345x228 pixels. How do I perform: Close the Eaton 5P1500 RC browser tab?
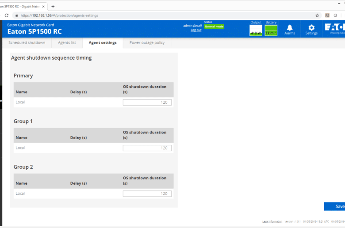coord(43,7)
